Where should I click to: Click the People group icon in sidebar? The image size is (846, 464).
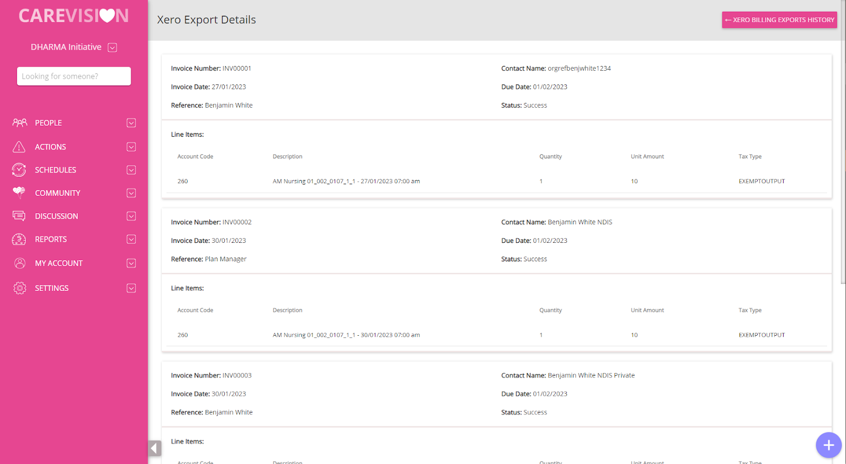[x=20, y=122]
